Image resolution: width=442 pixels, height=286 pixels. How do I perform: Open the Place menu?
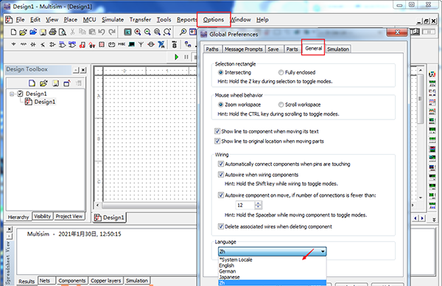pyautogui.click(x=71, y=20)
